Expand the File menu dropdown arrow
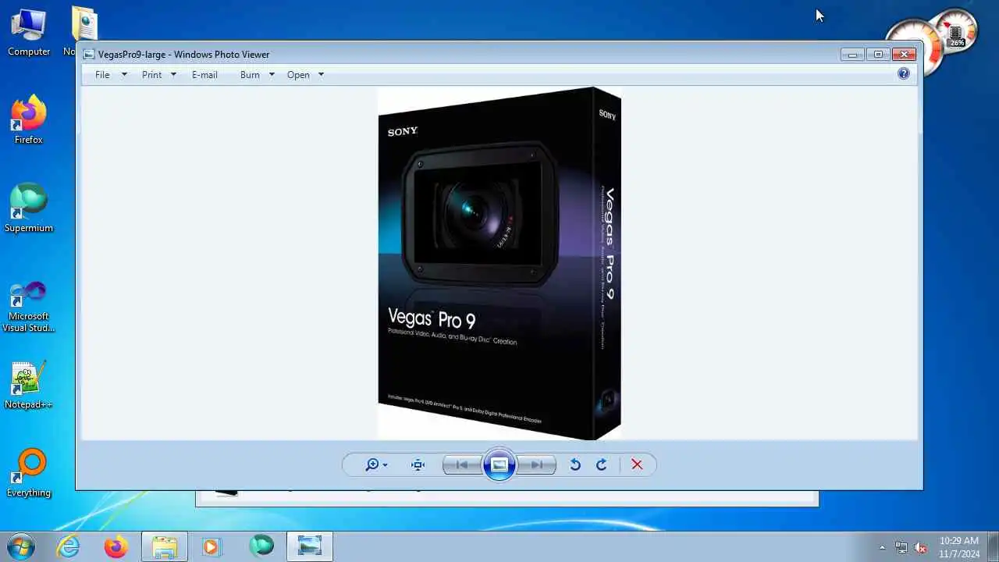This screenshot has height=562, width=999. click(x=123, y=75)
